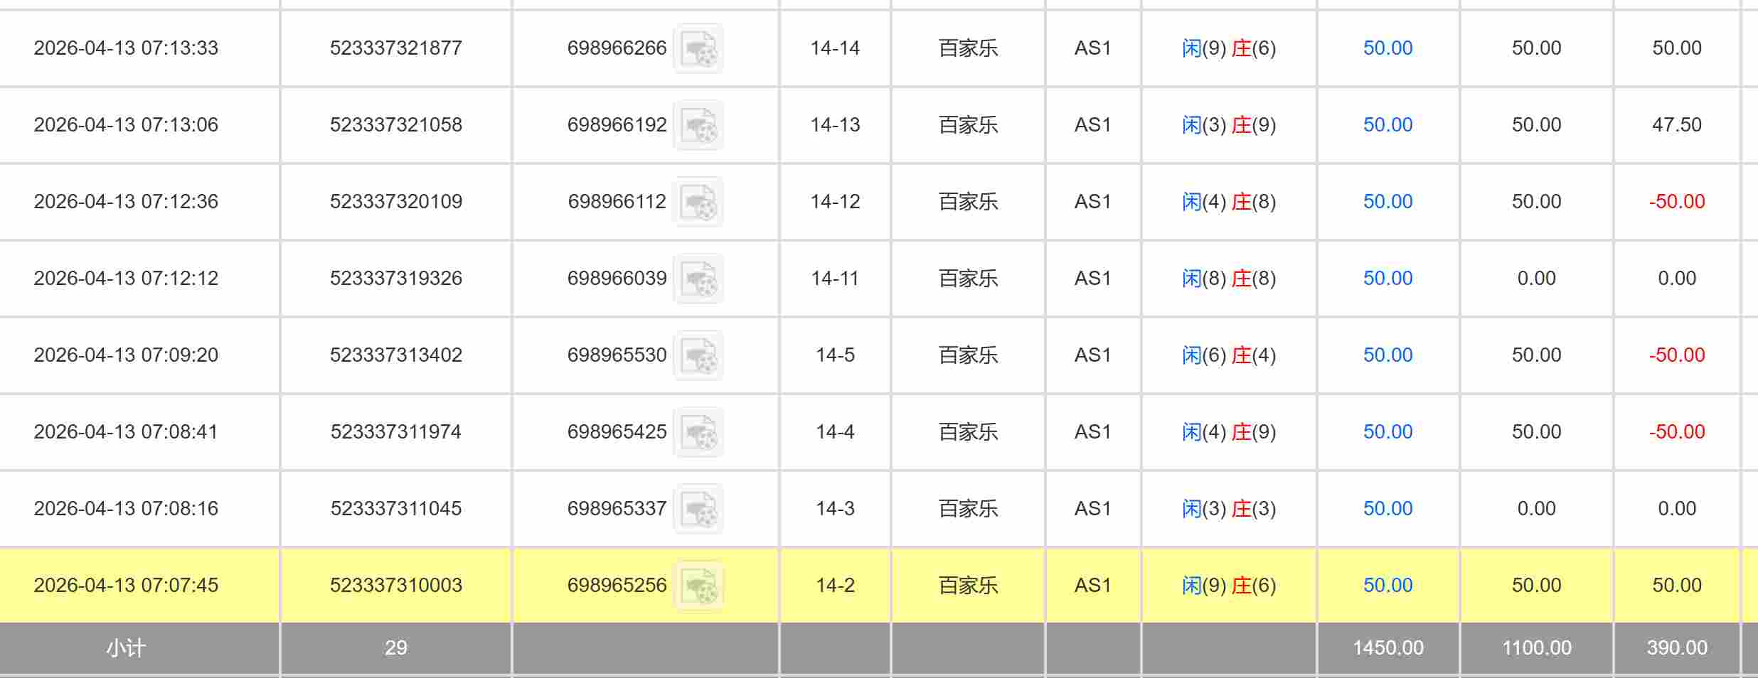Viewport: 1758px width, 678px height.
Task: Click the 小计 subtotal label
Action: pyautogui.click(x=126, y=648)
